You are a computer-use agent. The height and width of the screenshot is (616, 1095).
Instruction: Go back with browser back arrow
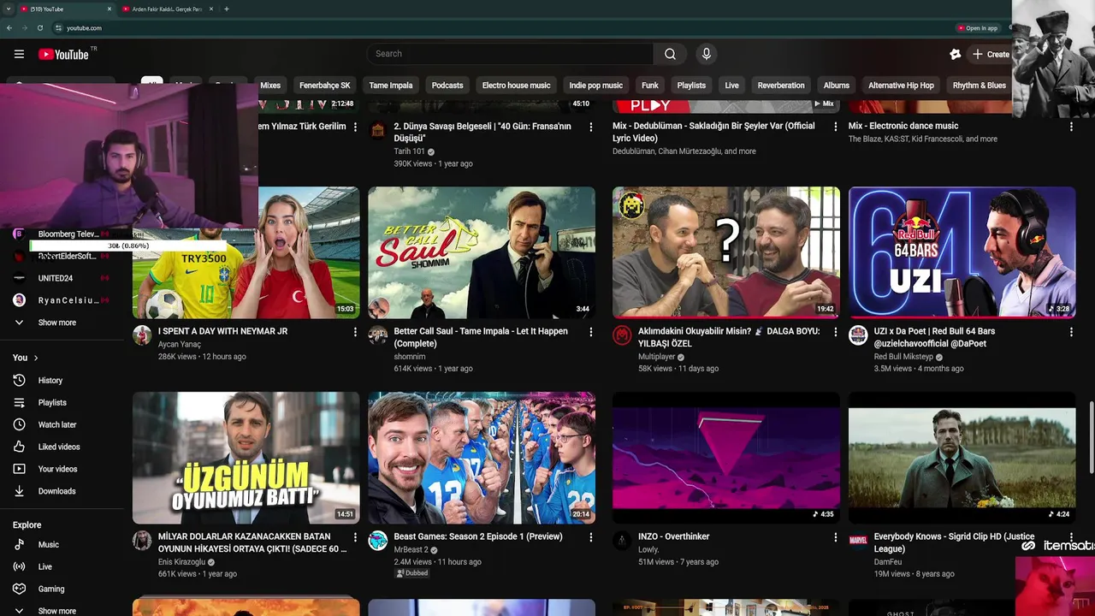[x=9, y=27]
